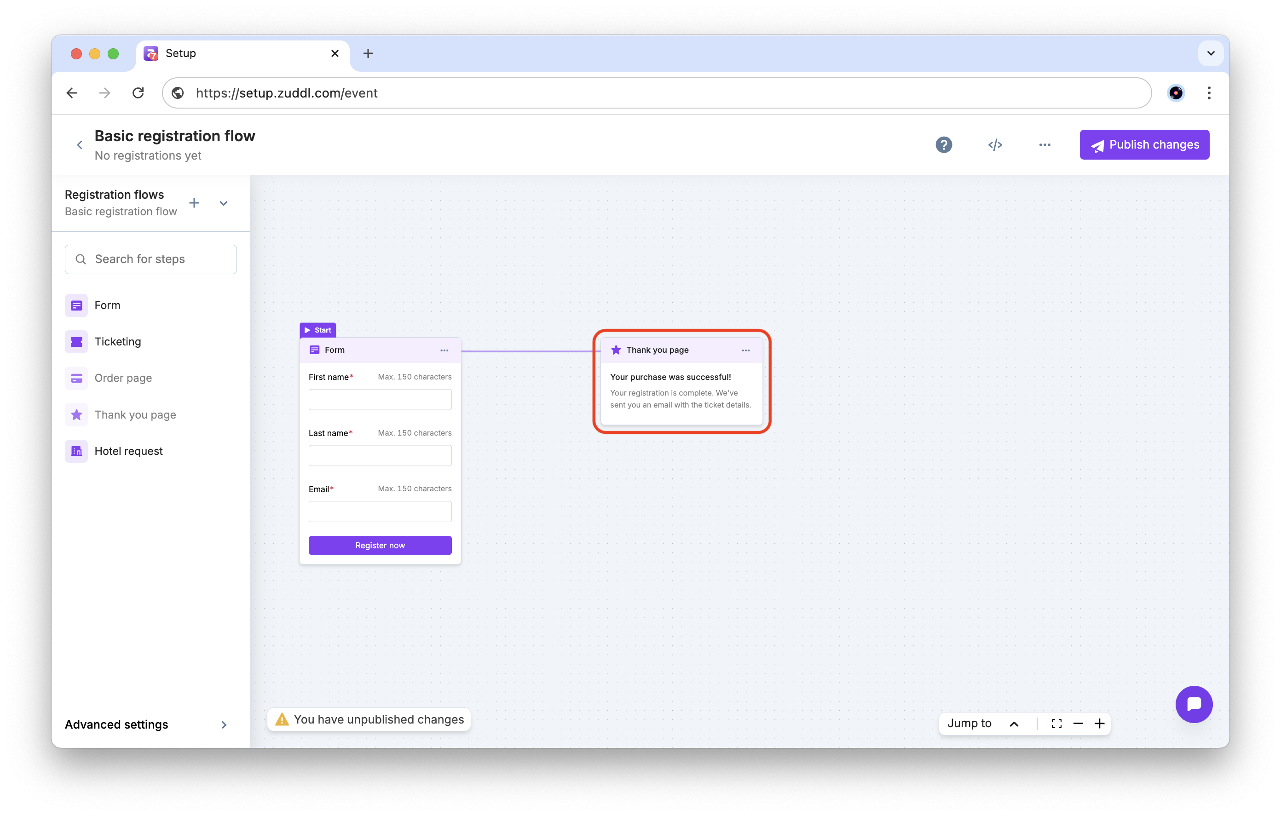This screenshot has width=1281, height=816.
Task: Click the Register now button
Action: (380, 545)
